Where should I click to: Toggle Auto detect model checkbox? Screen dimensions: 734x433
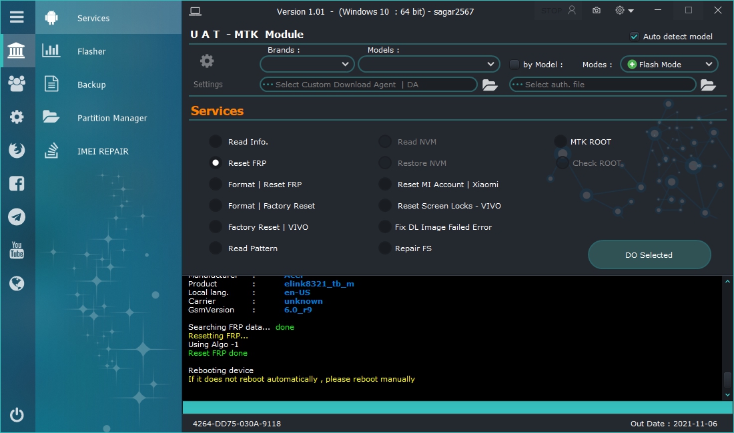tap(635, 37)
